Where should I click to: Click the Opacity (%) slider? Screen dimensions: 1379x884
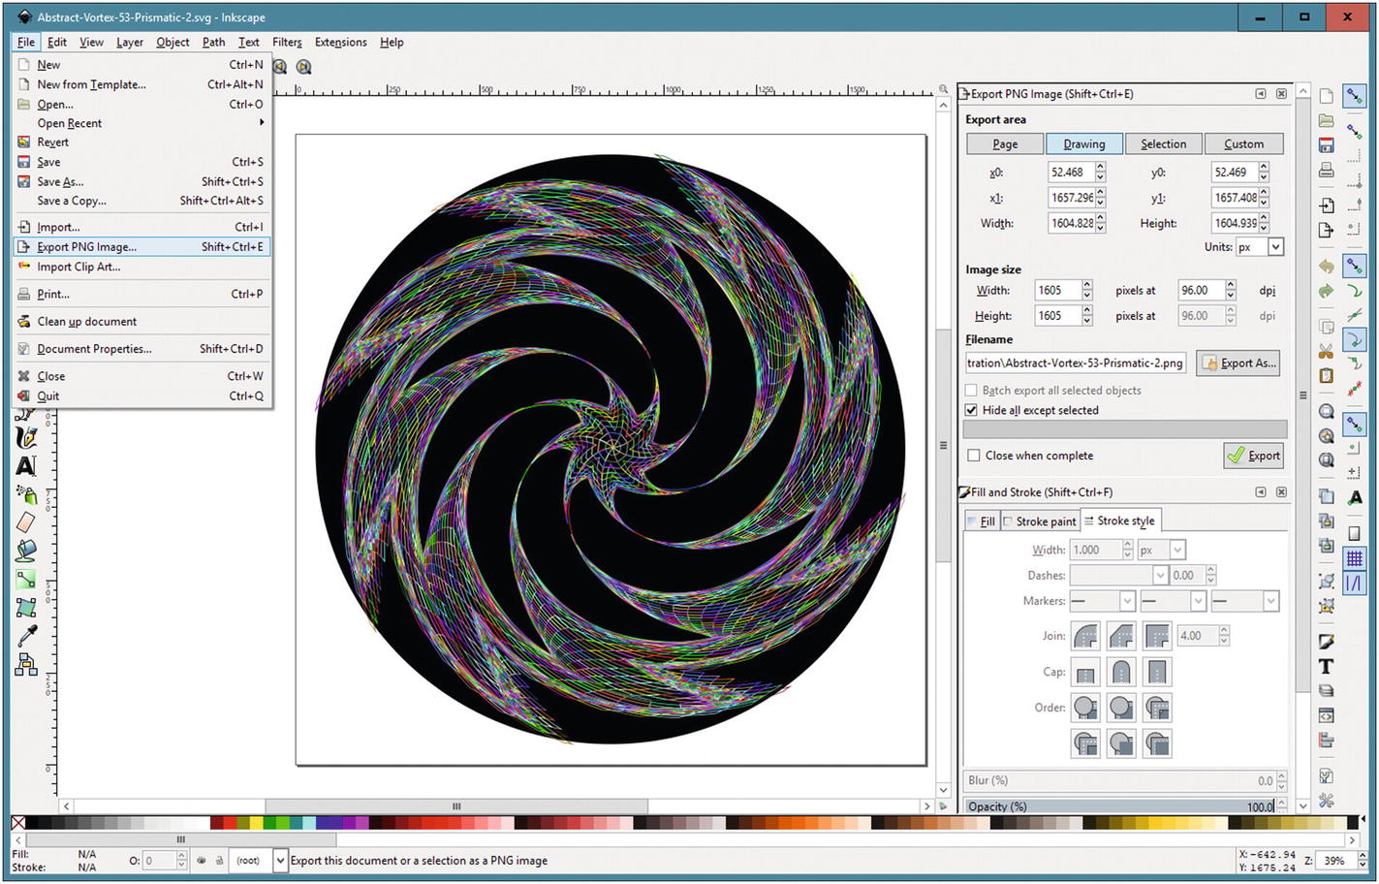(1120, 806)
